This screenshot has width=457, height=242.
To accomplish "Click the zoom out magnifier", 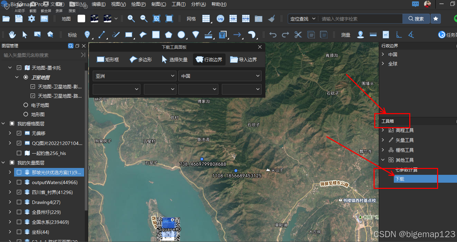I will pos(144,19).
